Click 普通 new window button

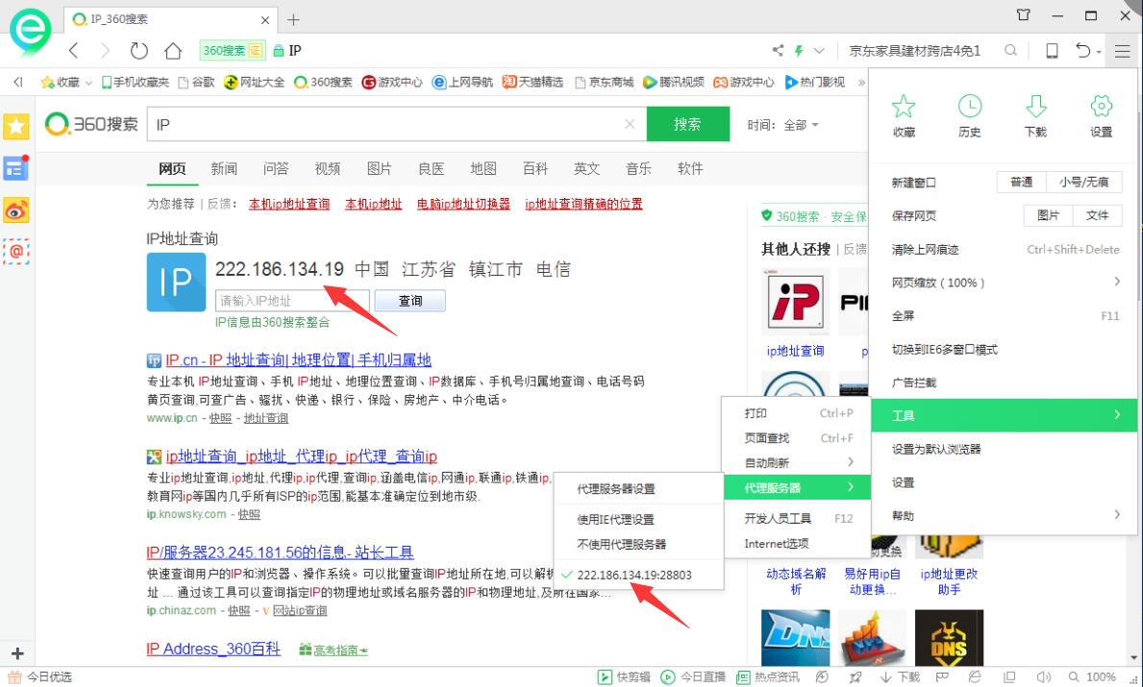(x=1021, y=183)
